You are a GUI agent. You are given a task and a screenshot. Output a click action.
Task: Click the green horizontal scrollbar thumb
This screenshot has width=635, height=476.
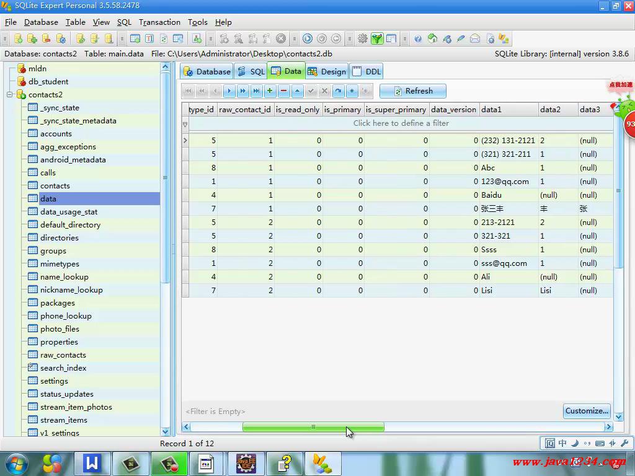313,427
